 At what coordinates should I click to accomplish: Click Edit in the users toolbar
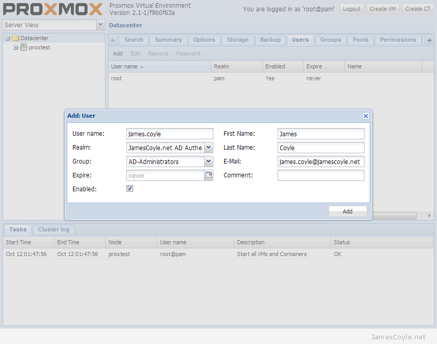pyautogui.click(x=135, y=53)
